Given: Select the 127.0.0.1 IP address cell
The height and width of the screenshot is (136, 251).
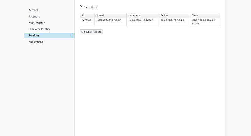Looking at the screenshot, I should click(x=87, y=22).
